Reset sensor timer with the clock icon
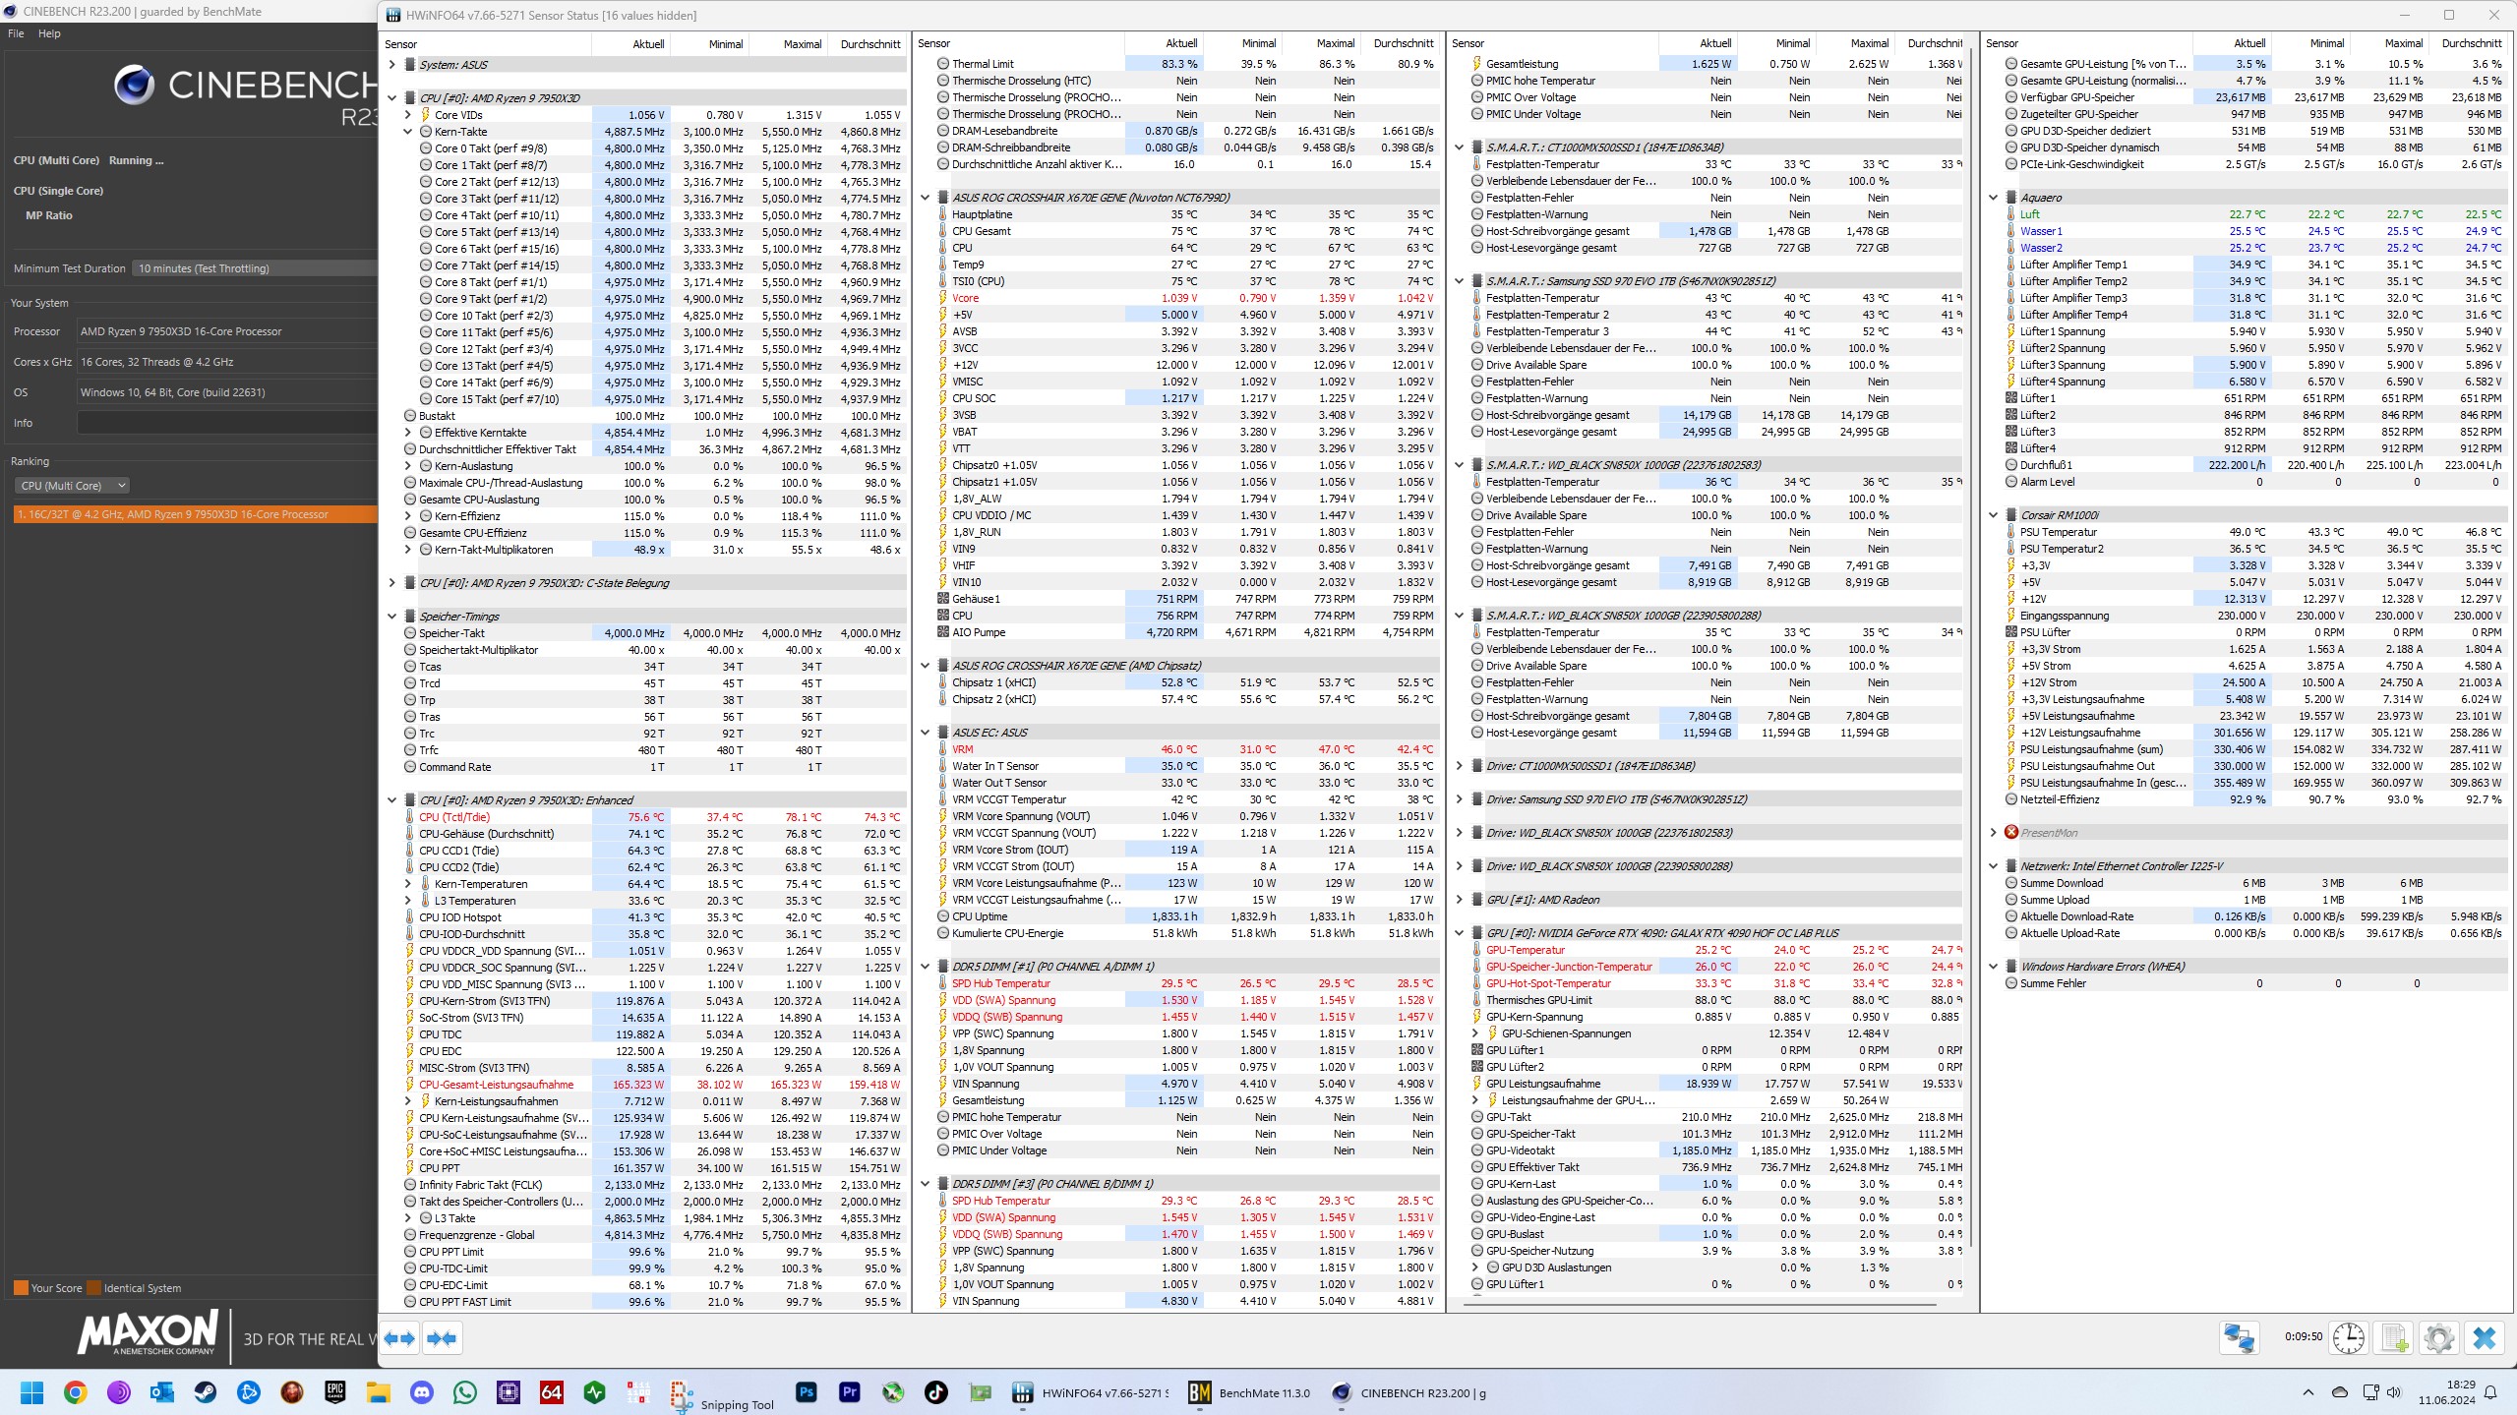This screenshot has width=2517, height=1415. [x=2349, y=1338]
